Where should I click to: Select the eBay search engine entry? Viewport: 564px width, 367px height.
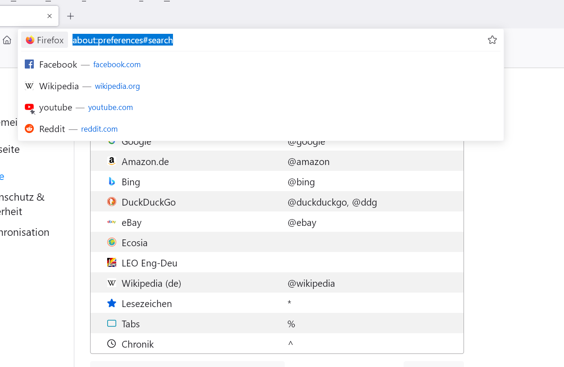(x=132, y=222)
